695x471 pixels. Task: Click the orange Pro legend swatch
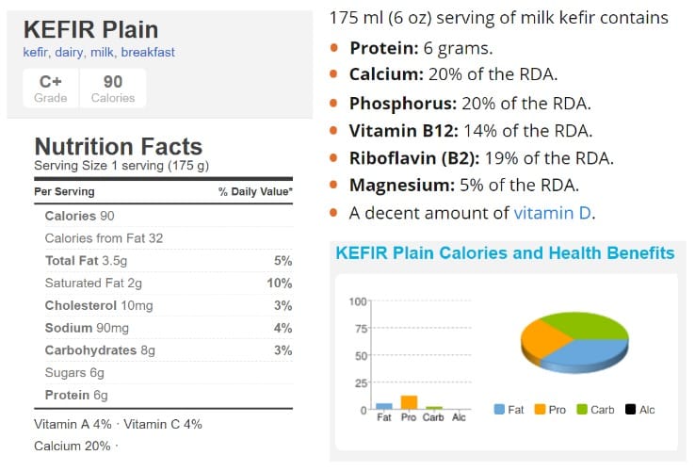coord(541,410)
